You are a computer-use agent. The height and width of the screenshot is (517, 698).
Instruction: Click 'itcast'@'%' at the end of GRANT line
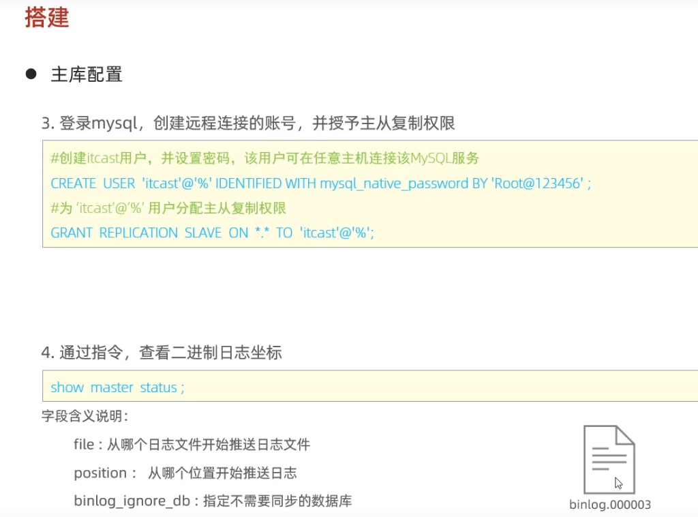pos(335,233)
